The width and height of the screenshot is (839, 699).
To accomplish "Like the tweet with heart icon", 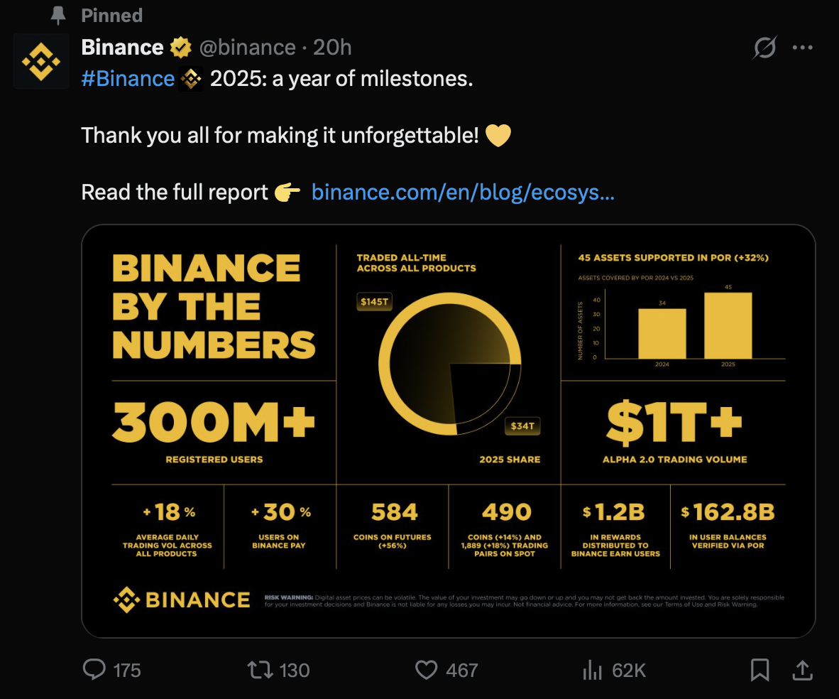I will (426, 670).
